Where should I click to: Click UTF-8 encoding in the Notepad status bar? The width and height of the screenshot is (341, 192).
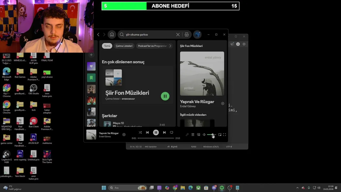point(229,147)
